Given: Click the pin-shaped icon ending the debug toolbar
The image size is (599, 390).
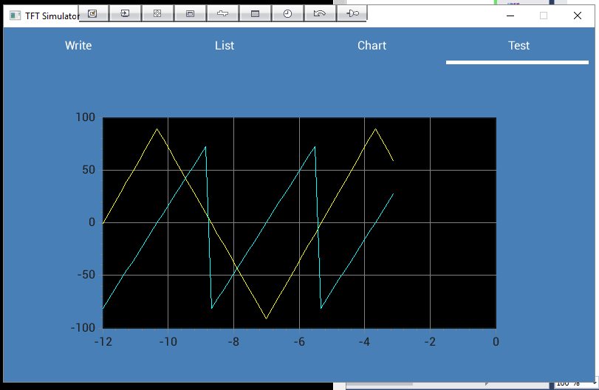Looking at the screenshot, I should click(352, 14).
